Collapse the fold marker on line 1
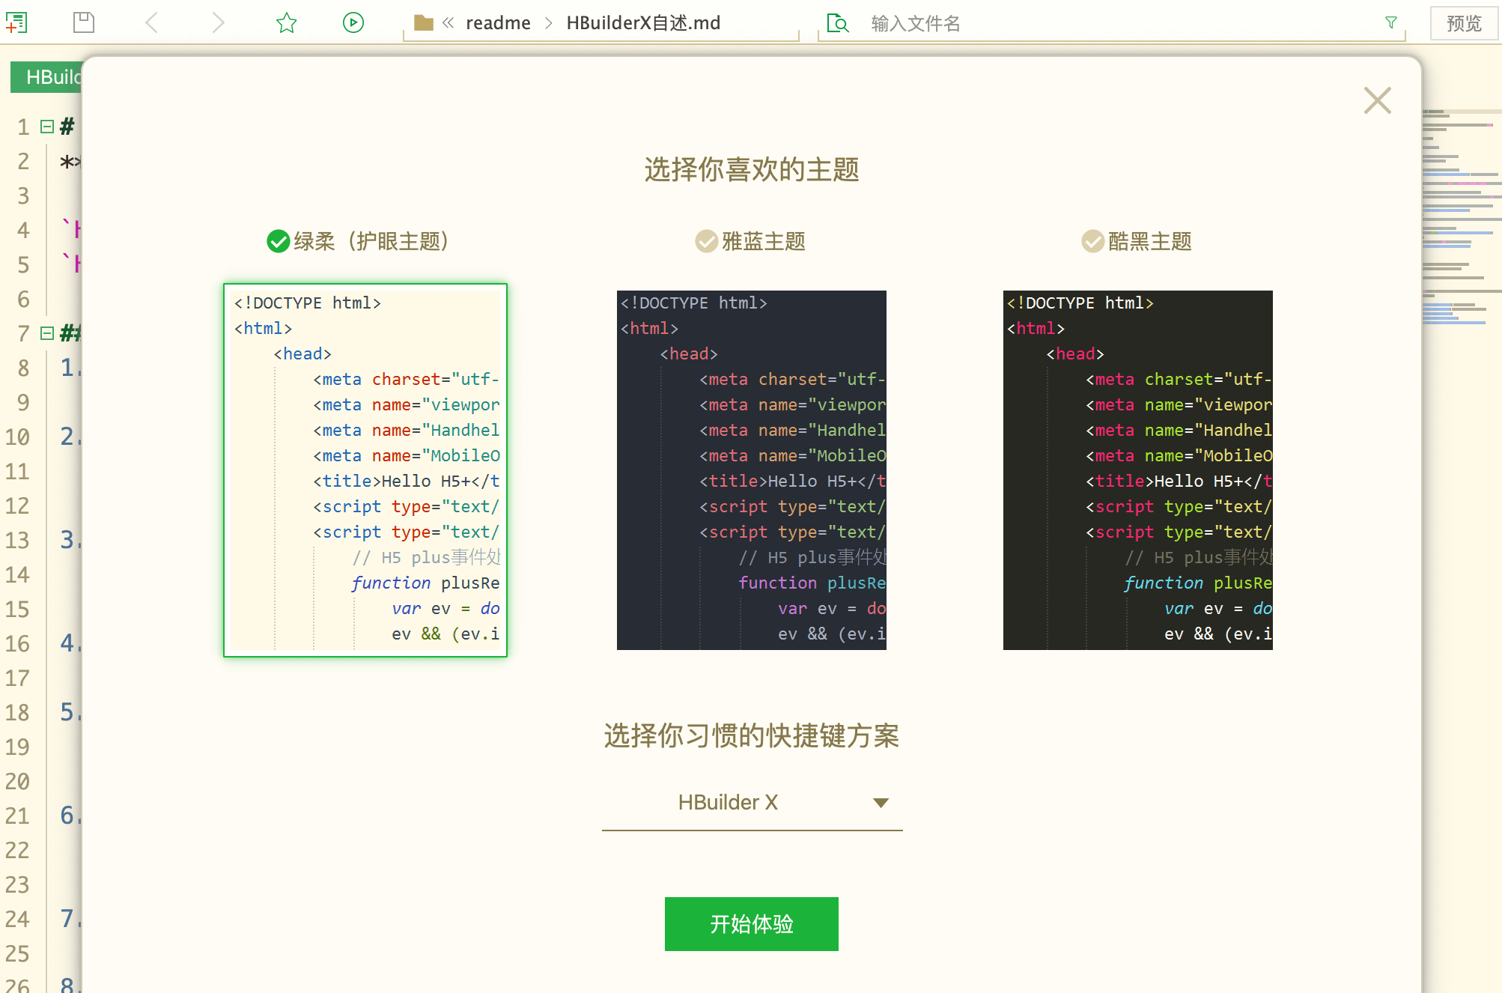This screenshot has width=1502, height=993. (47, 127)
